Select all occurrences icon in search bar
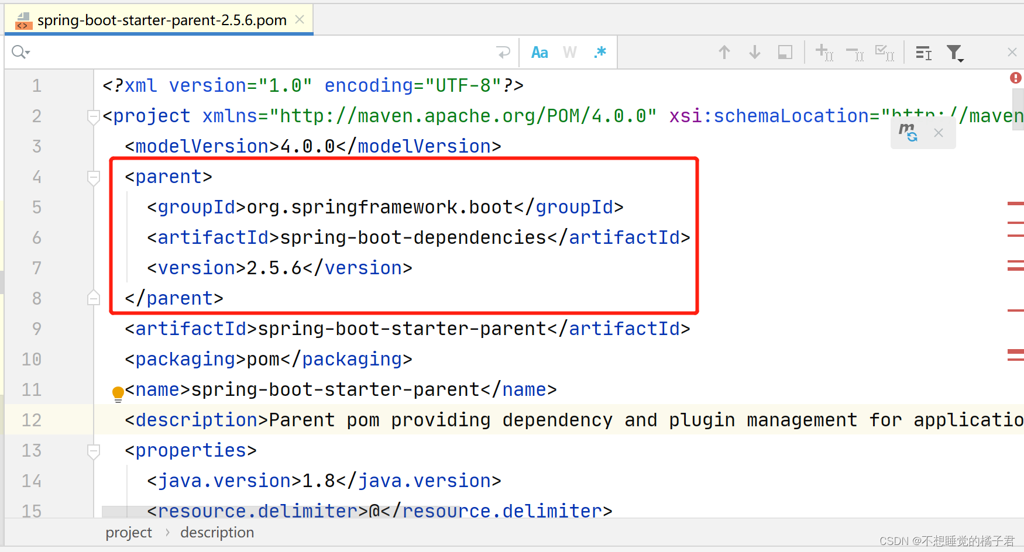Screen dimensions: 1024x552 point(884,52)
